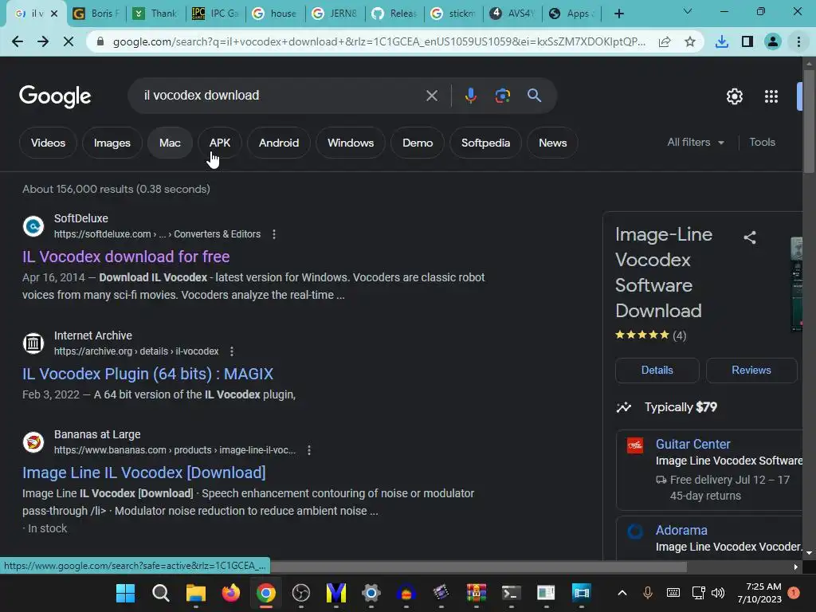Screen dimensions: 816x612
Task: Switch to the AVS4Y tab
Action: pos(513,14)
